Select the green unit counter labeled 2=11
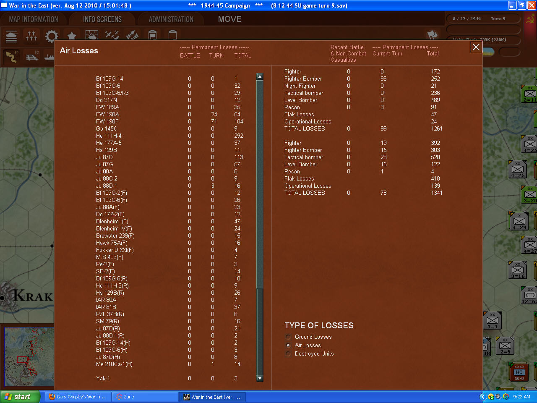The image size is (537, 403). pyautogui.click(x=529, y=94)
